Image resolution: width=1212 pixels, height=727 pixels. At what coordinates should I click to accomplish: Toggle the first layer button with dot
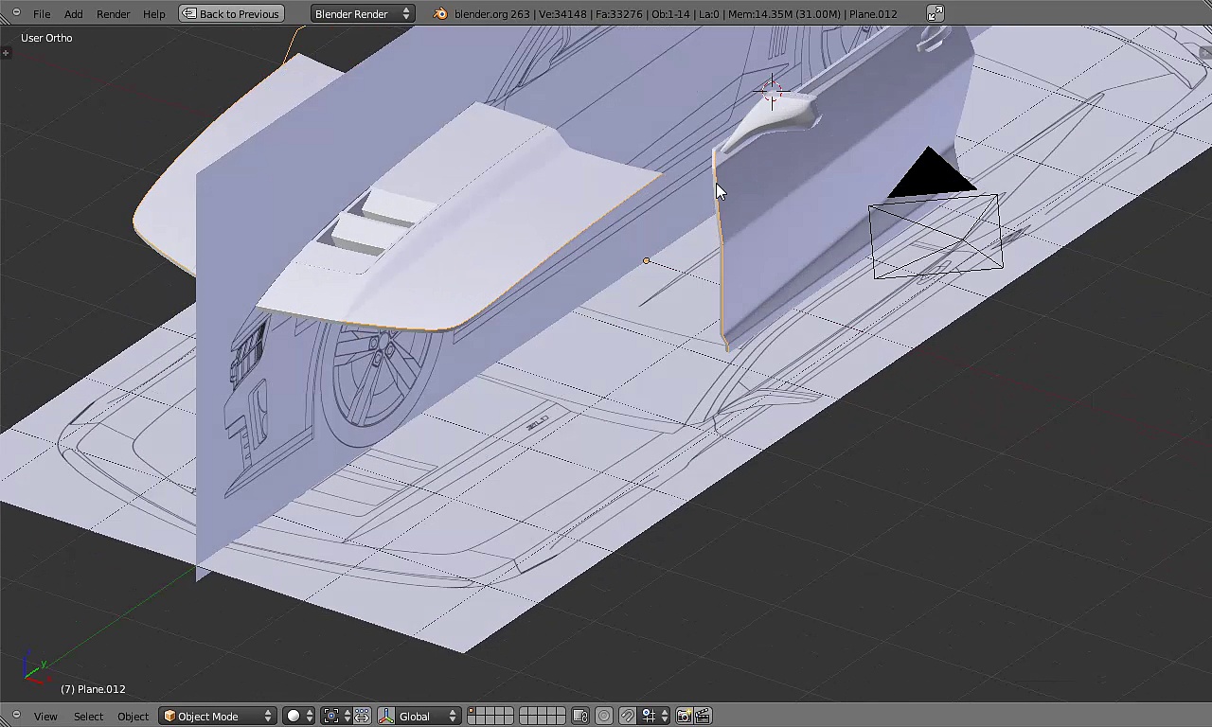[472, 711]
